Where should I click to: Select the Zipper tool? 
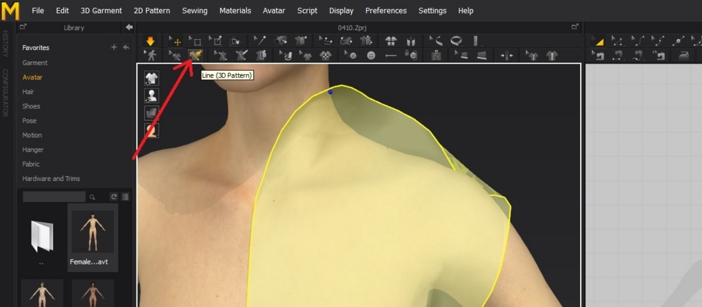436,56
